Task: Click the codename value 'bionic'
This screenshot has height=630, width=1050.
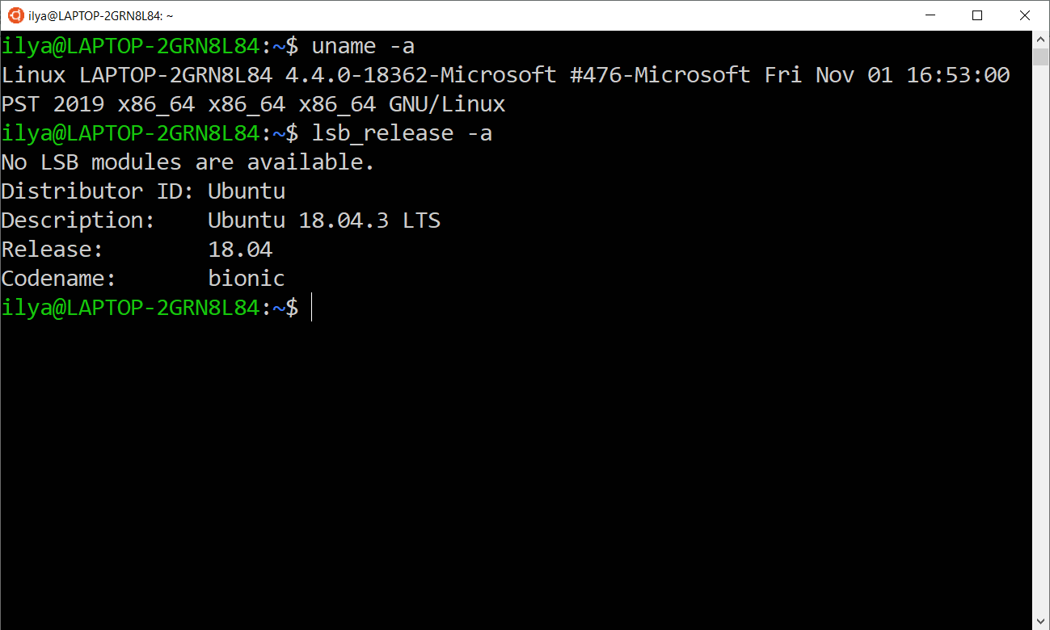Action: tap(247, 279)
